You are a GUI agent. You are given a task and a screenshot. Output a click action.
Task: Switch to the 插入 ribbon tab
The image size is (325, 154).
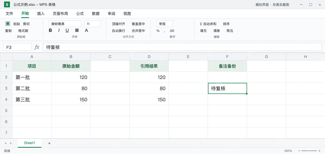tap(41, 14)
